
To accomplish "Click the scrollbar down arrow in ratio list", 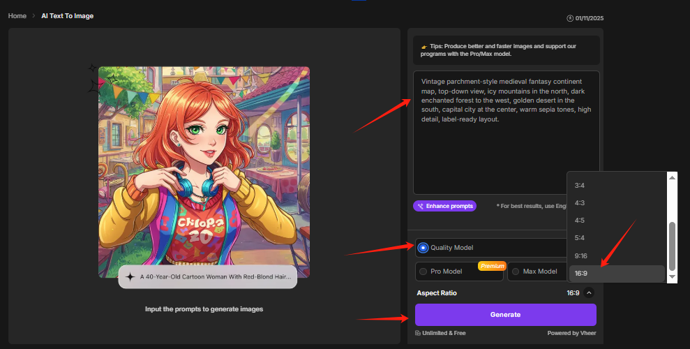I will click(x=672, y=277).
